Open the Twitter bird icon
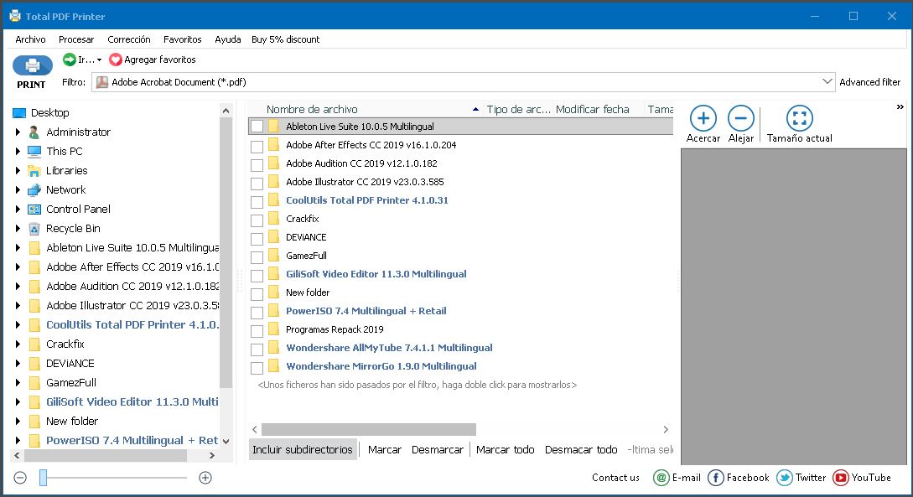The width and height of the screenshot is (913, 497). pos(785,478)
